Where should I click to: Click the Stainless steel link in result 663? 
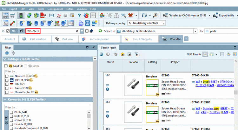pyautogui.click(x=211, y=108)
